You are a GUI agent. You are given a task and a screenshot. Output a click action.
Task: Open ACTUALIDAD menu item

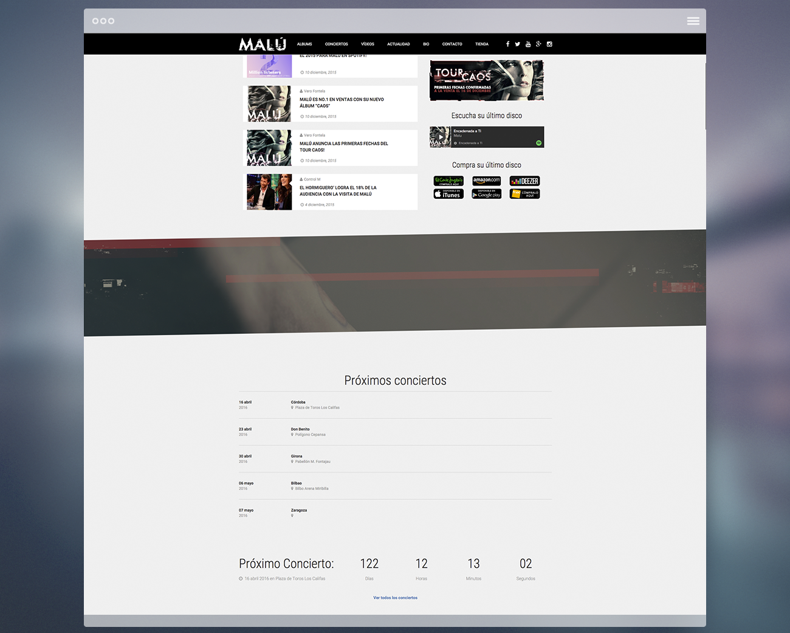pos(399,44)
